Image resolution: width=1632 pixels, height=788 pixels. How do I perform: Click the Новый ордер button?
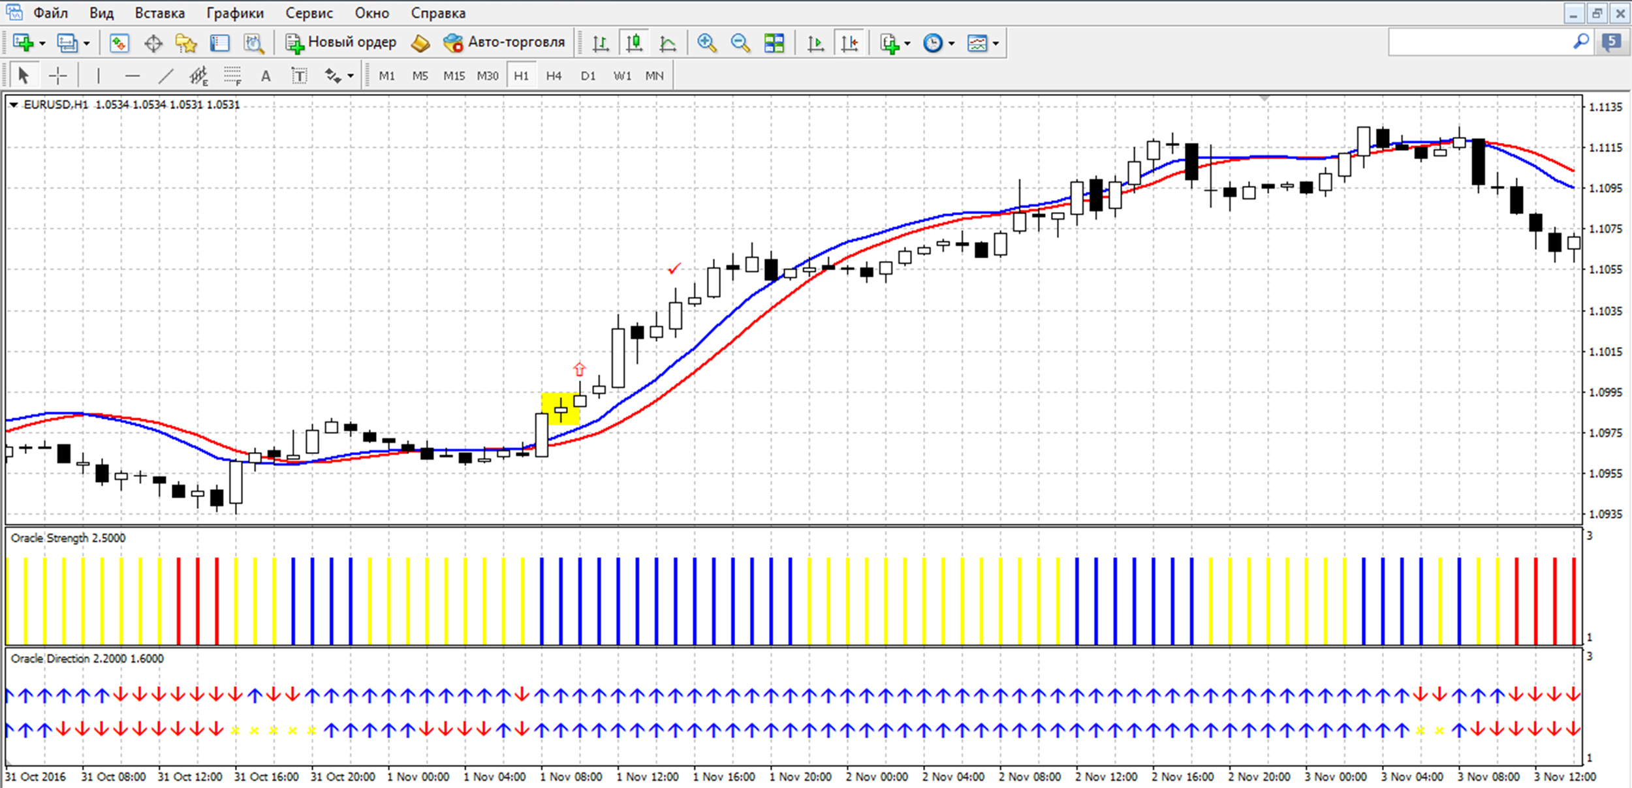click(x=341, y=42)
